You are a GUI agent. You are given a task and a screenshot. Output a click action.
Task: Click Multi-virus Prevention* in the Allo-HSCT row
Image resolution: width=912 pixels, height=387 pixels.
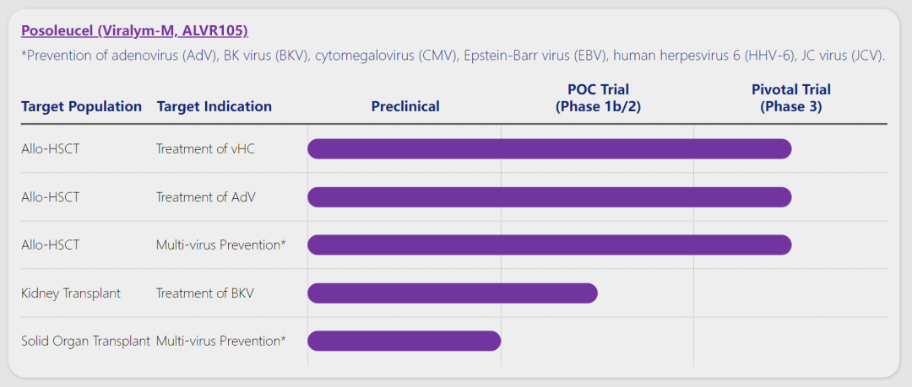tap(221, 245)
